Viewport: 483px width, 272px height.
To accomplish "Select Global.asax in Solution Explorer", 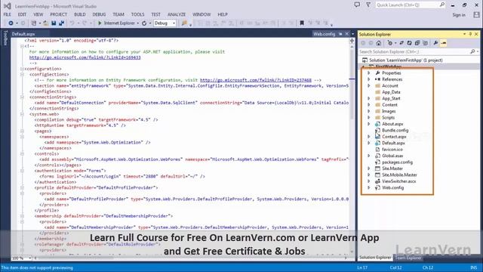I will pyautogui.click(x=392, y=156).
